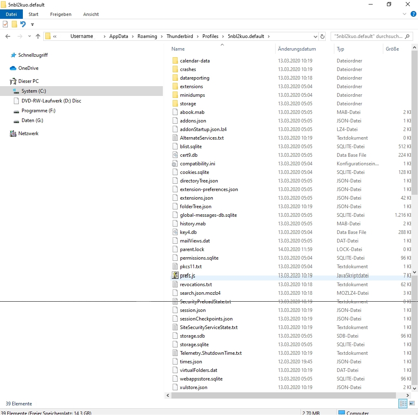The image size is (418, 416).
Task: Select Daten (G:) drive in sidebar
Action: pos(32,120)
